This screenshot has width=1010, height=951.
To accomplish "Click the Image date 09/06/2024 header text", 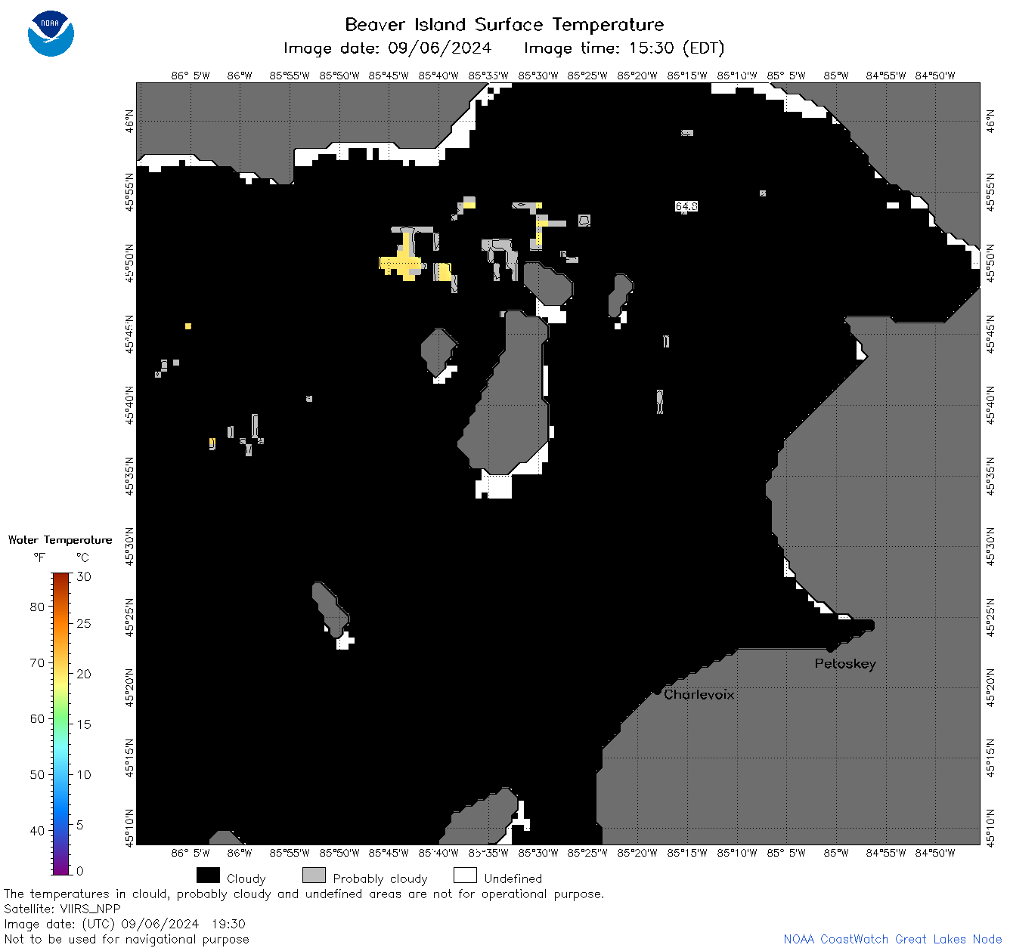I will point(387,48).
